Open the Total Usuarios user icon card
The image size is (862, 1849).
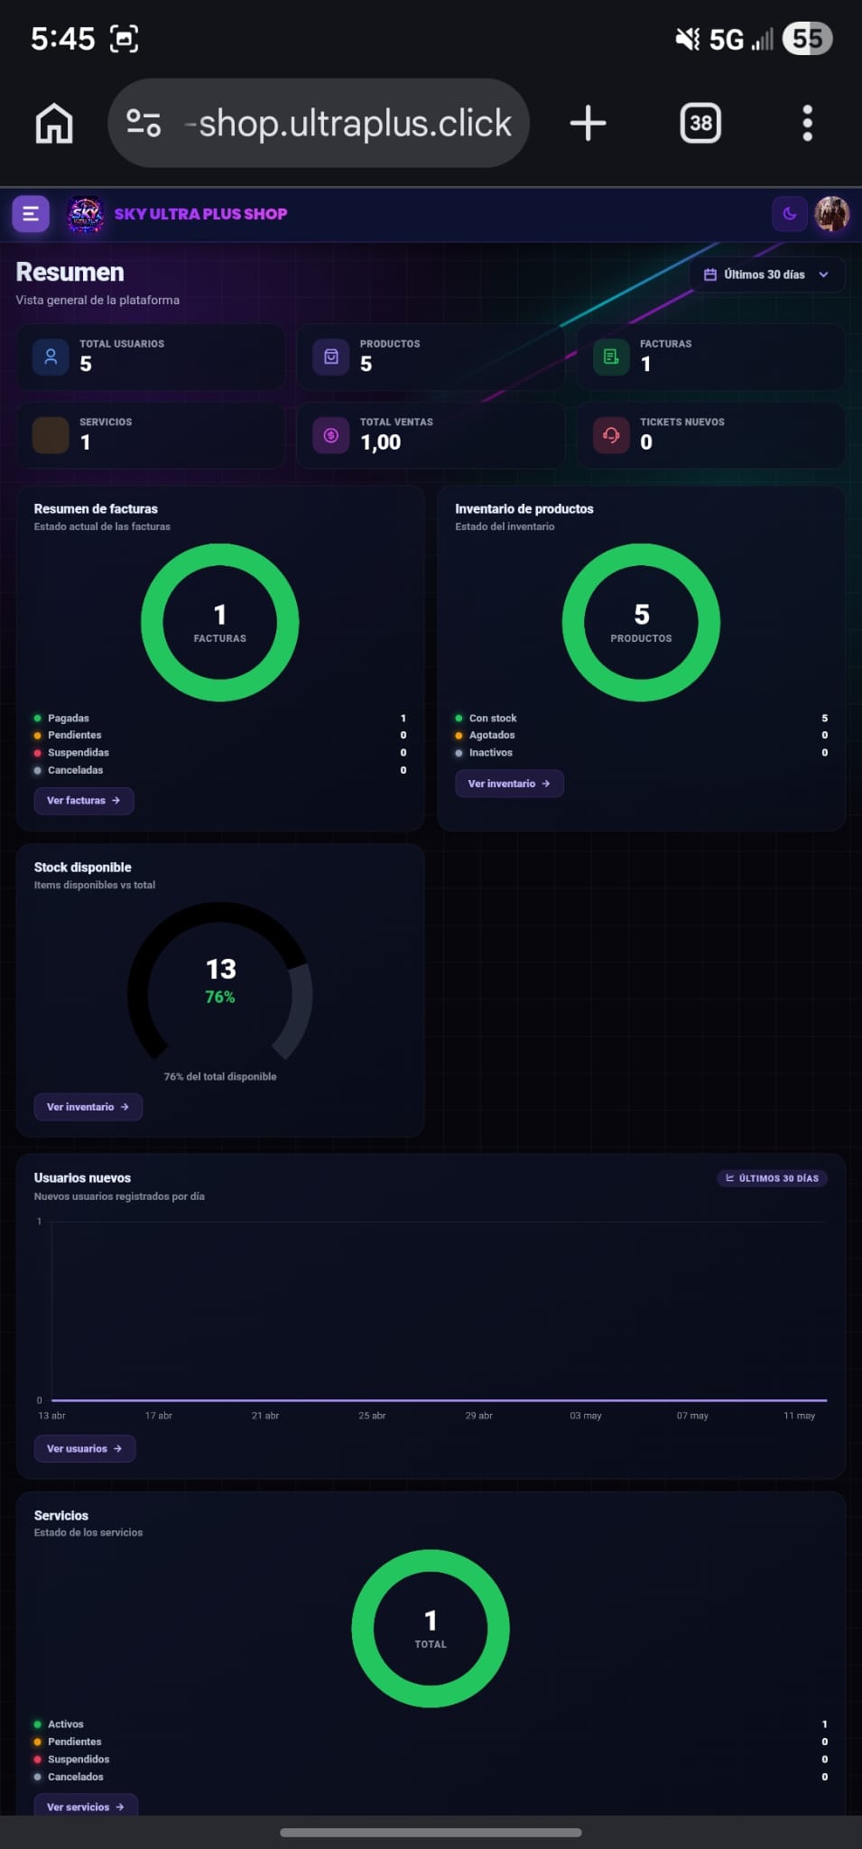(x=51, y=357)
